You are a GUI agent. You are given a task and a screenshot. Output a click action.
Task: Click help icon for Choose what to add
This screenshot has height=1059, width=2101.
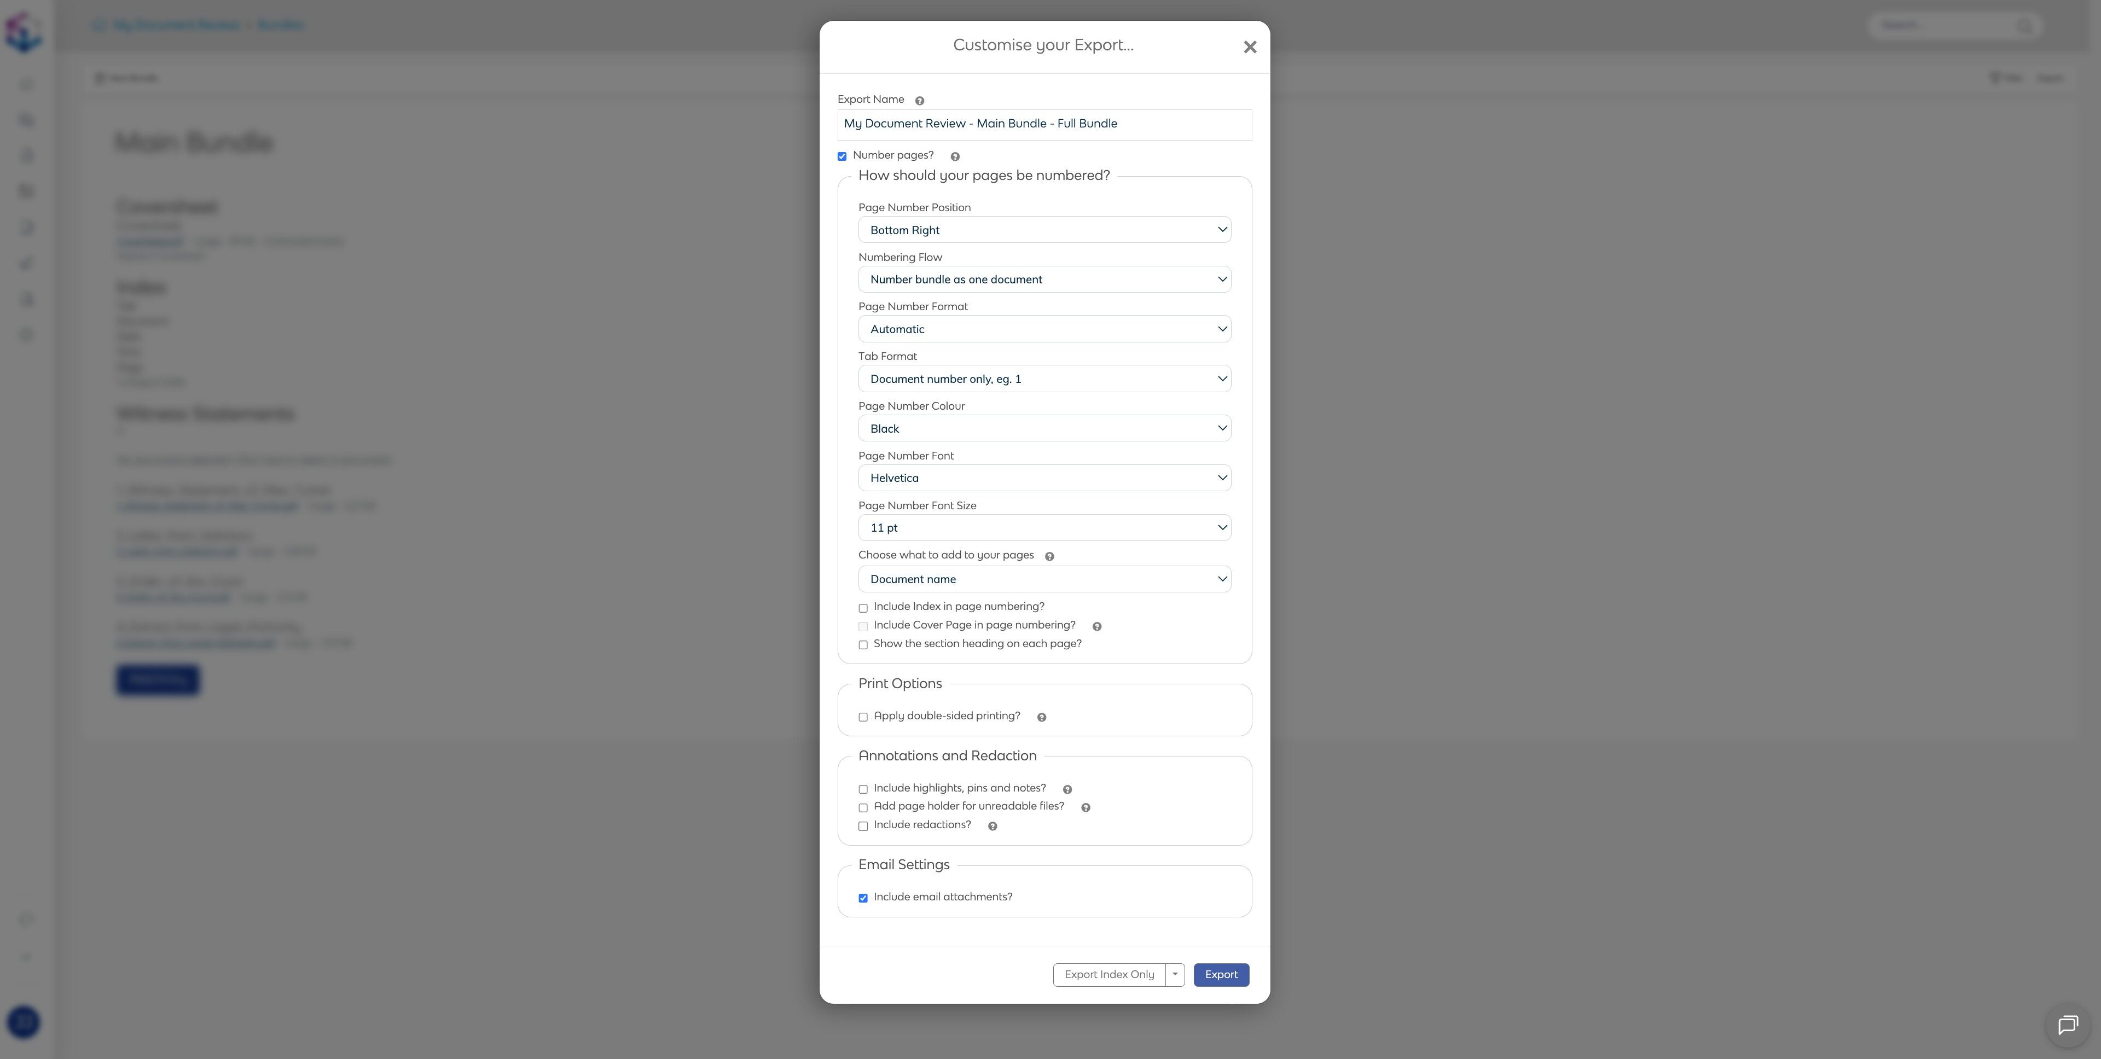coord(1049,557)
